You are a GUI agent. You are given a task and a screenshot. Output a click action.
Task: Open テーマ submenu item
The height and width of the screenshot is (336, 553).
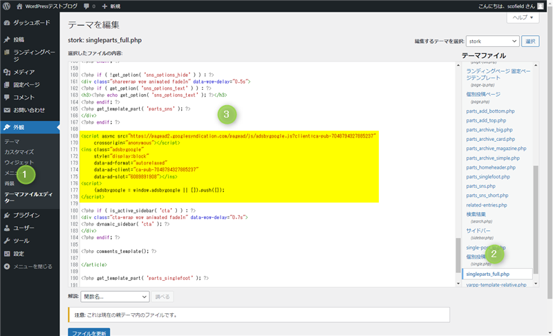click(x=12, y=141)
